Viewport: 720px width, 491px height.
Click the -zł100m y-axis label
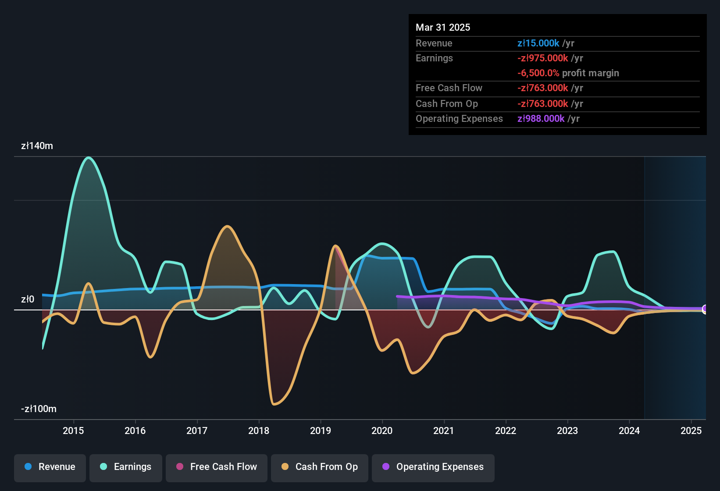pyautogui.click(x=39, y=409)
